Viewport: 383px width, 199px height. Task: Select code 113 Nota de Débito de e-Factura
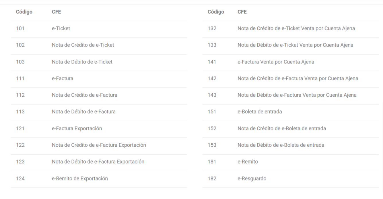[x=99, y=112]
